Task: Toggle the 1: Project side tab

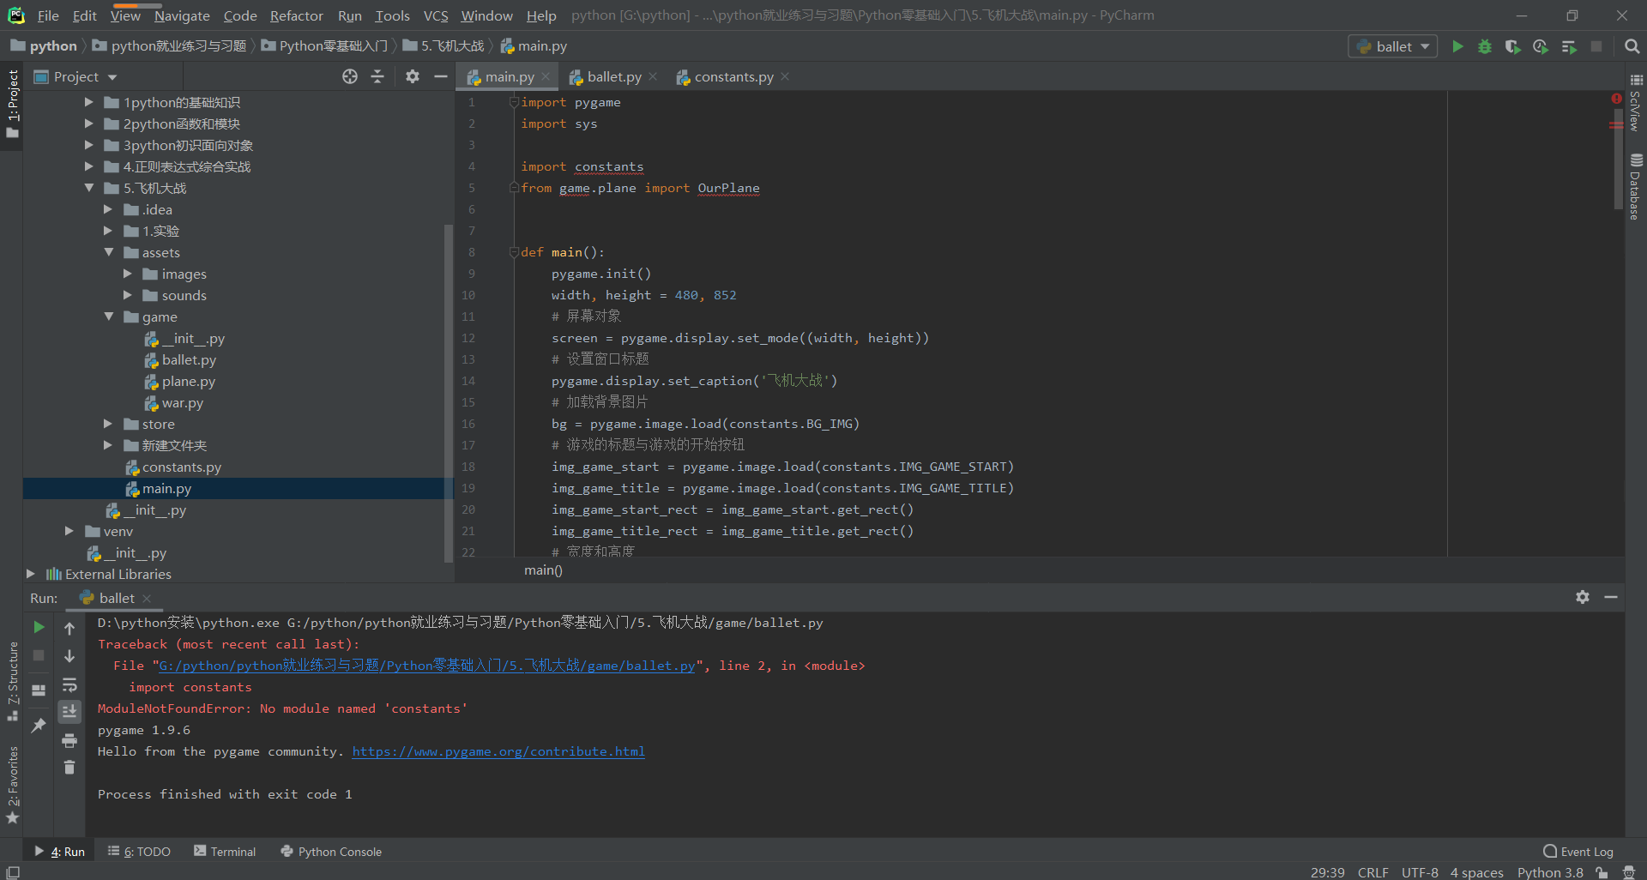Action: point(12,105)
